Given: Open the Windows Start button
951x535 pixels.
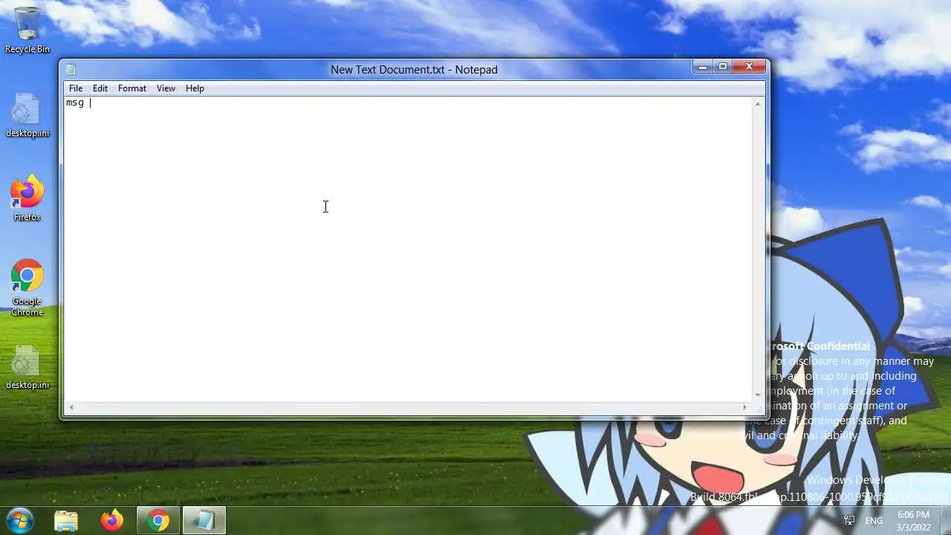Looking at the screenshot, I should coord(20,519).
